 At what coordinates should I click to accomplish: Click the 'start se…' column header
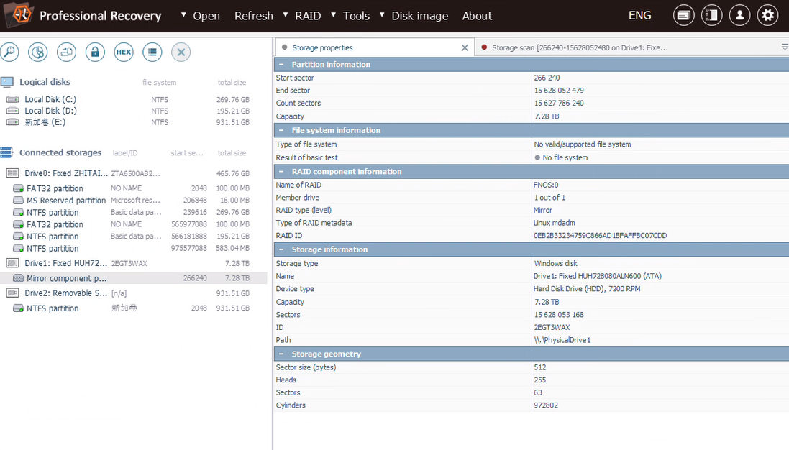(x=187, y=153)
